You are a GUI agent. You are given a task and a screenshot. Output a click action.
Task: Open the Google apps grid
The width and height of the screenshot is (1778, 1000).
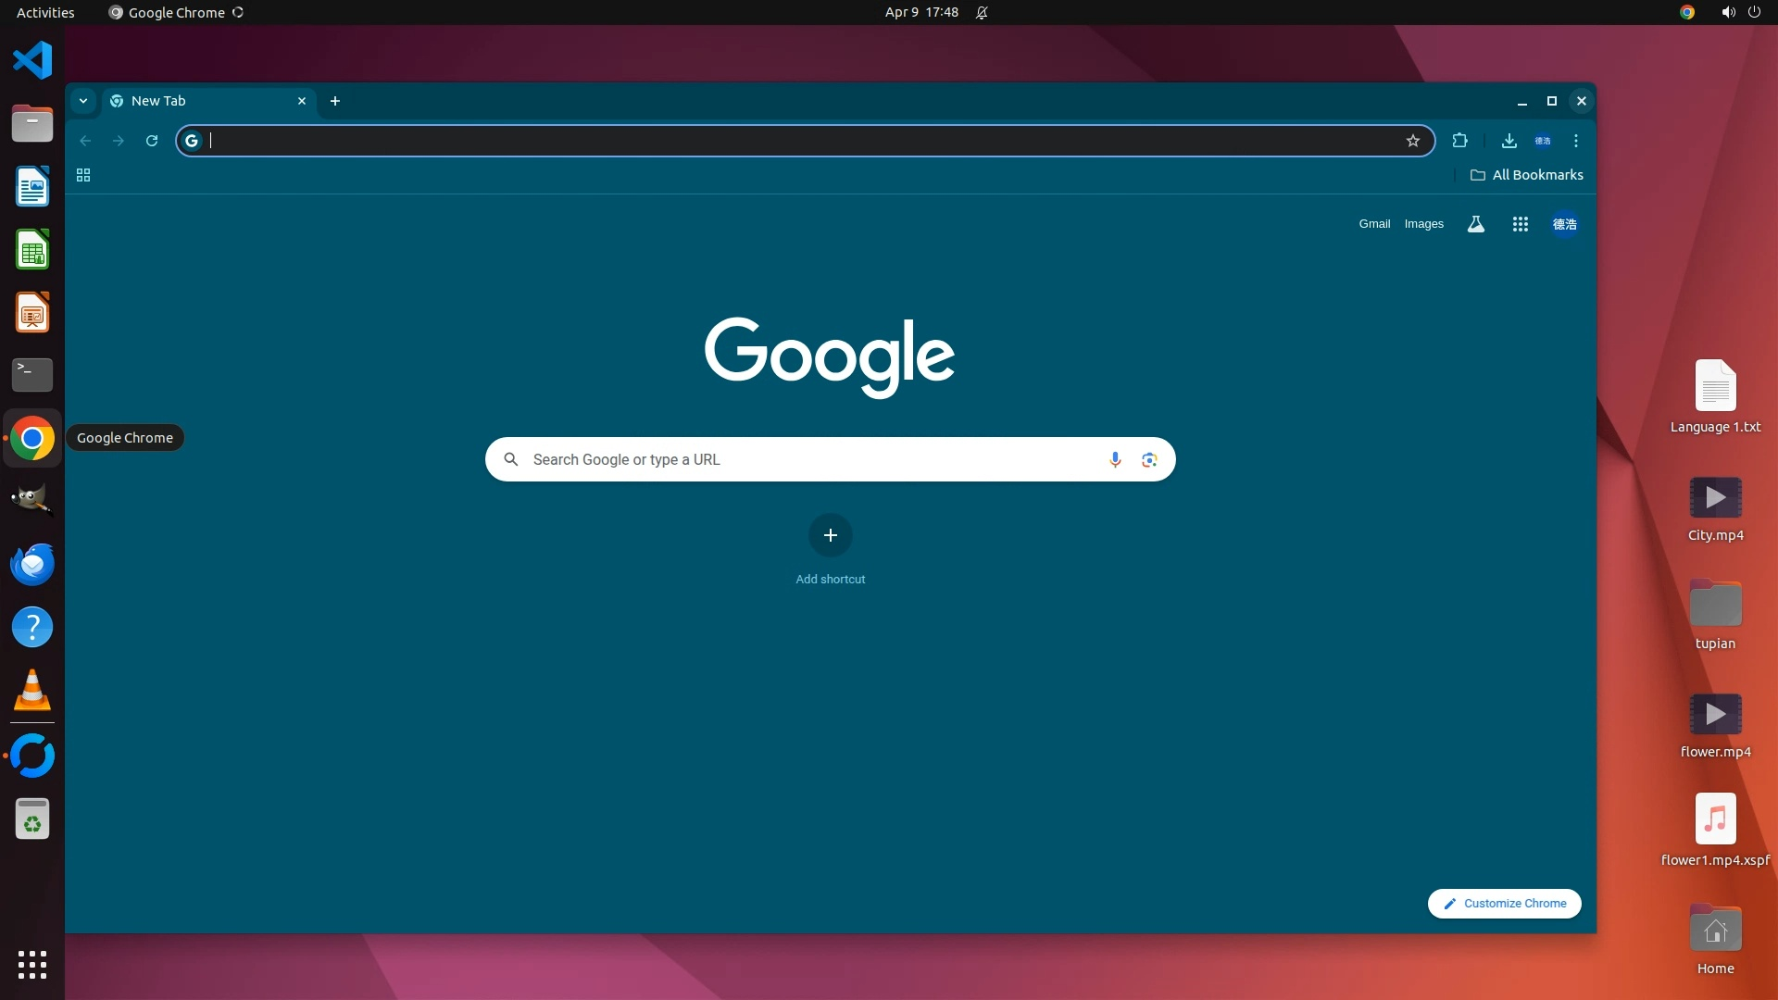(x=1520, y=224)
